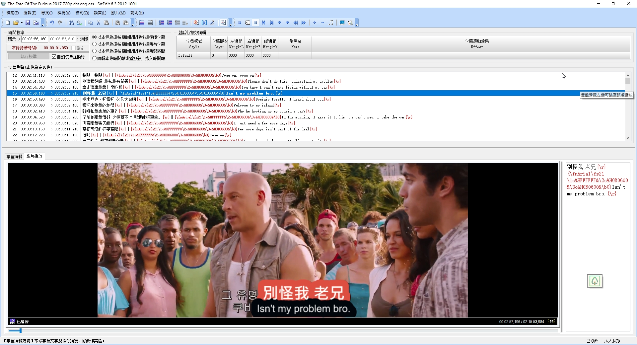Click the green icon in the edit pane
The height and width of the screenshot is (345, 637).
(595, 281)
